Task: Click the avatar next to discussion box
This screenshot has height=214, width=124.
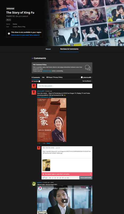Action: pyautogui.click(x=34, y=86)
